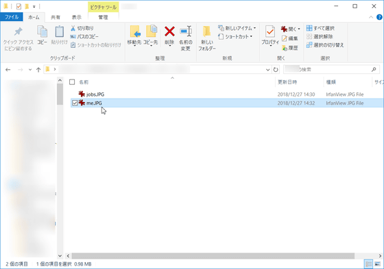The width and height of the screenshot is (384, 269).
Task: Click the red Delete (削除) icon
Action: [169, 31]
